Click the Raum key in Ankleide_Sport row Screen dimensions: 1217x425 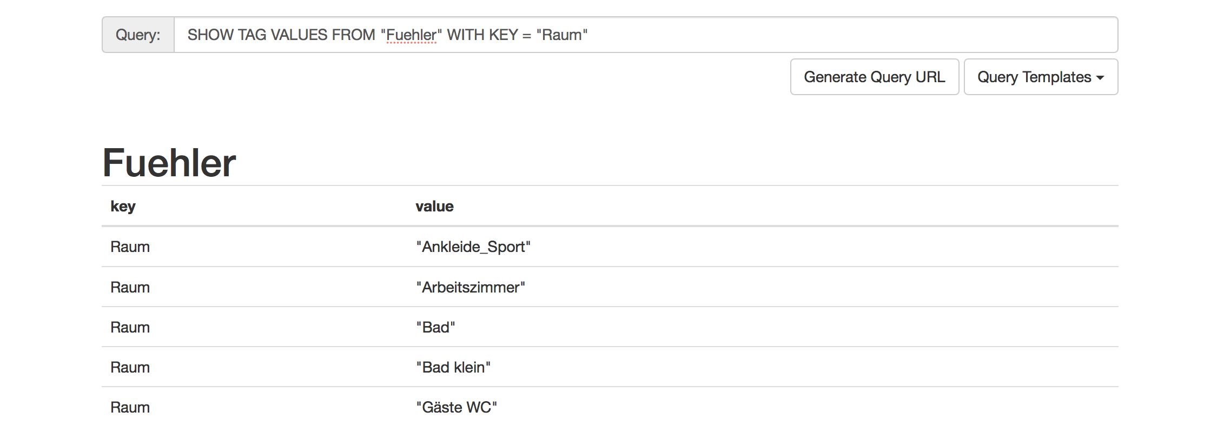pyautogui.click(x=130, y=247)
